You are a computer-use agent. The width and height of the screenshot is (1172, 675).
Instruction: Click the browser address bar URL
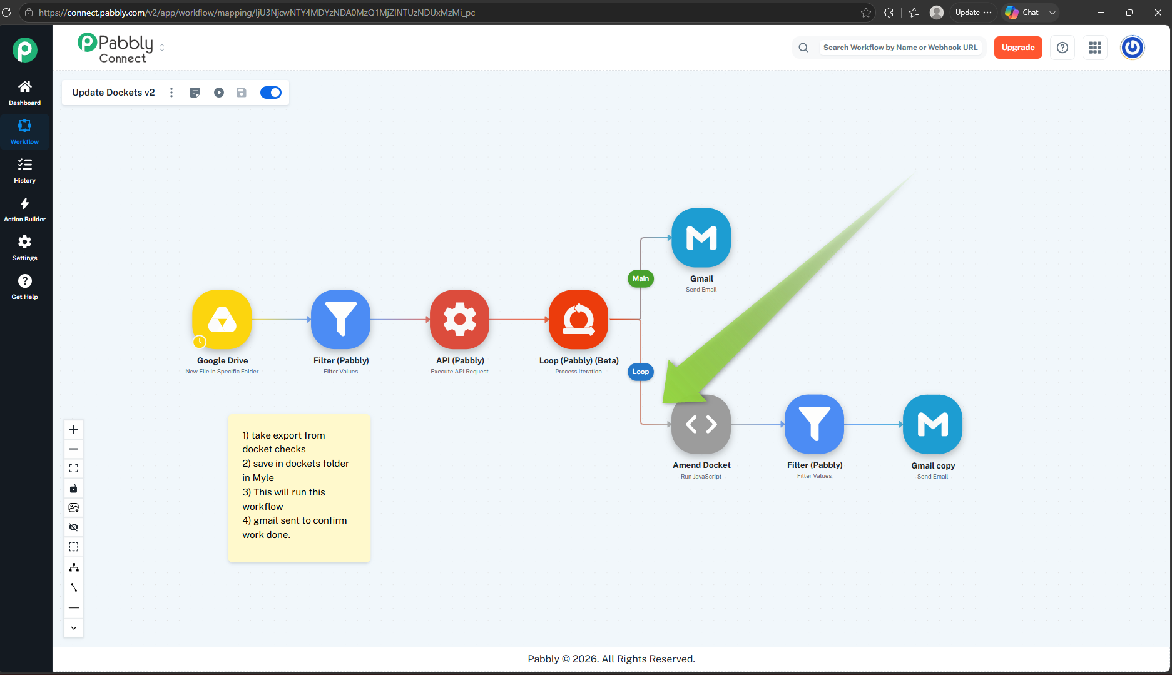257,13
